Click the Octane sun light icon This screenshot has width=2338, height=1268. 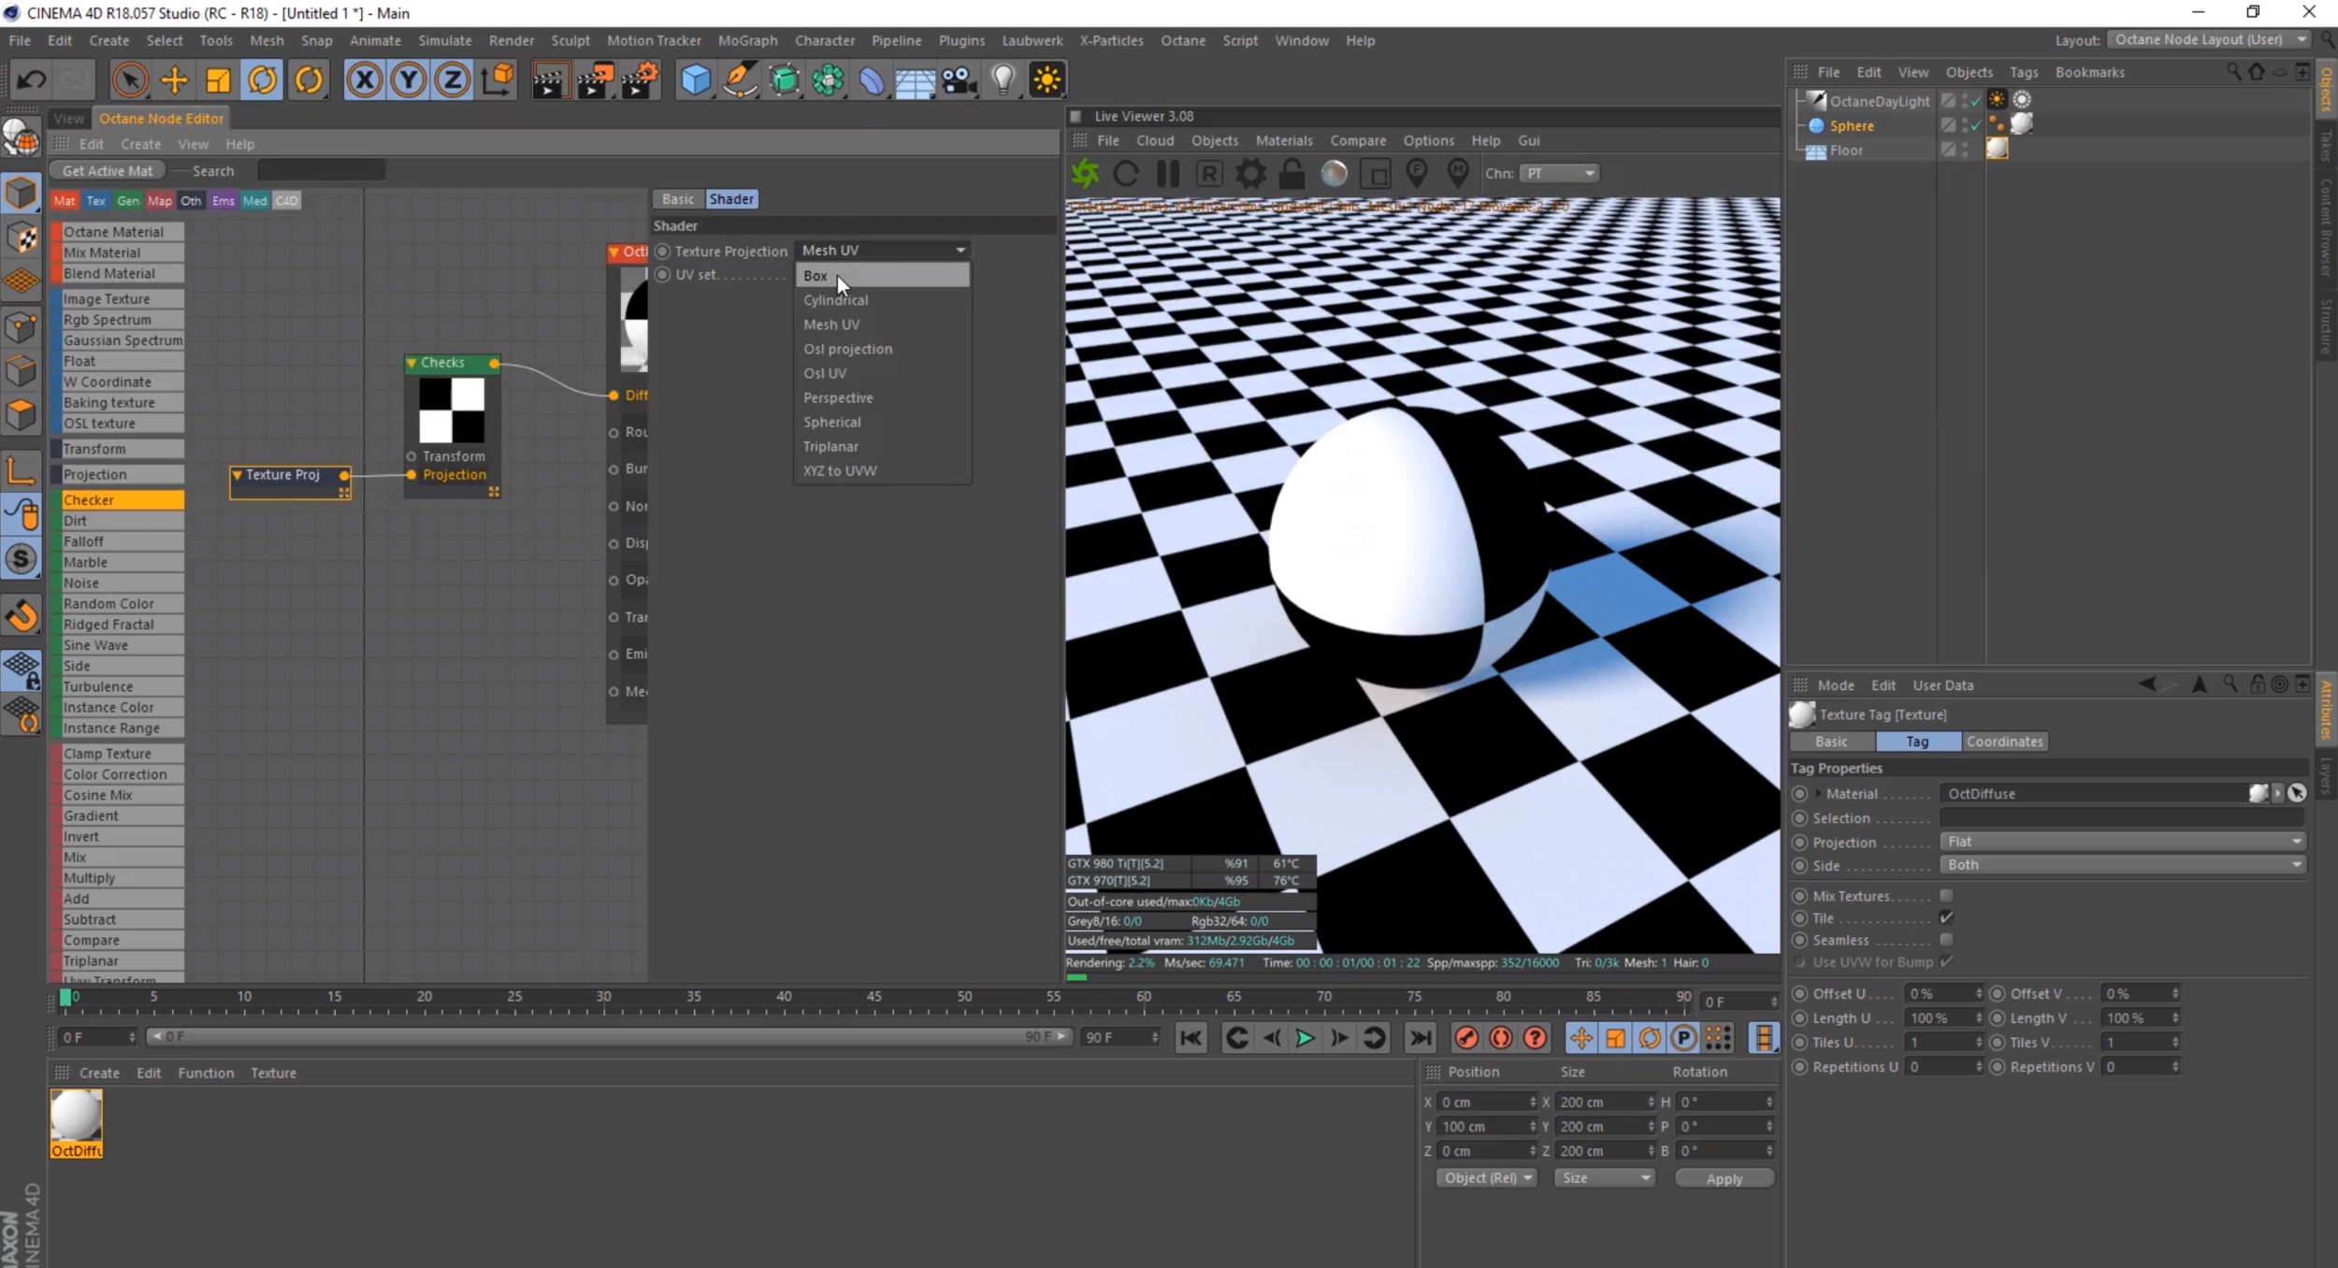(1047, 80)
